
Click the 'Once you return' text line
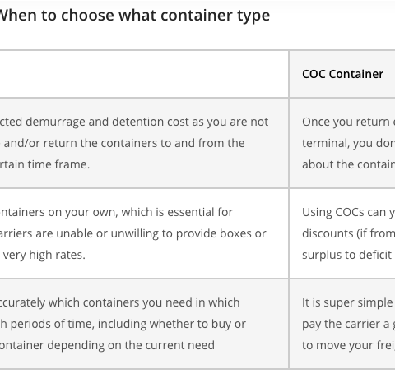[x=348, y=122]
